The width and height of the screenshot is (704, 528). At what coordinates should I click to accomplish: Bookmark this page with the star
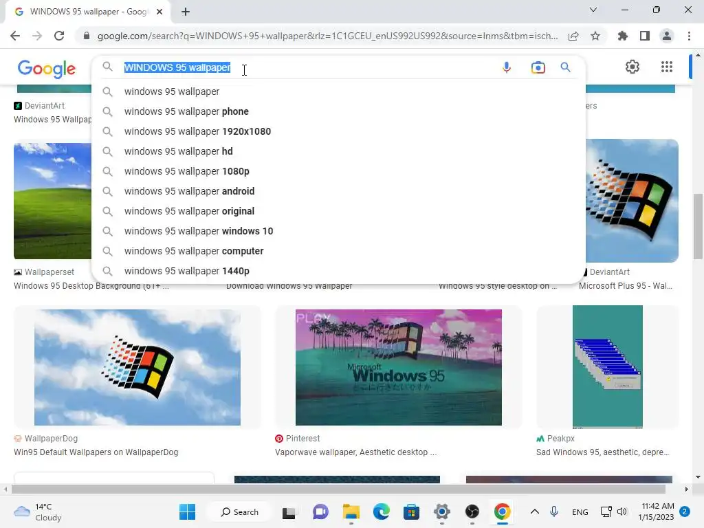click(595, 36)
